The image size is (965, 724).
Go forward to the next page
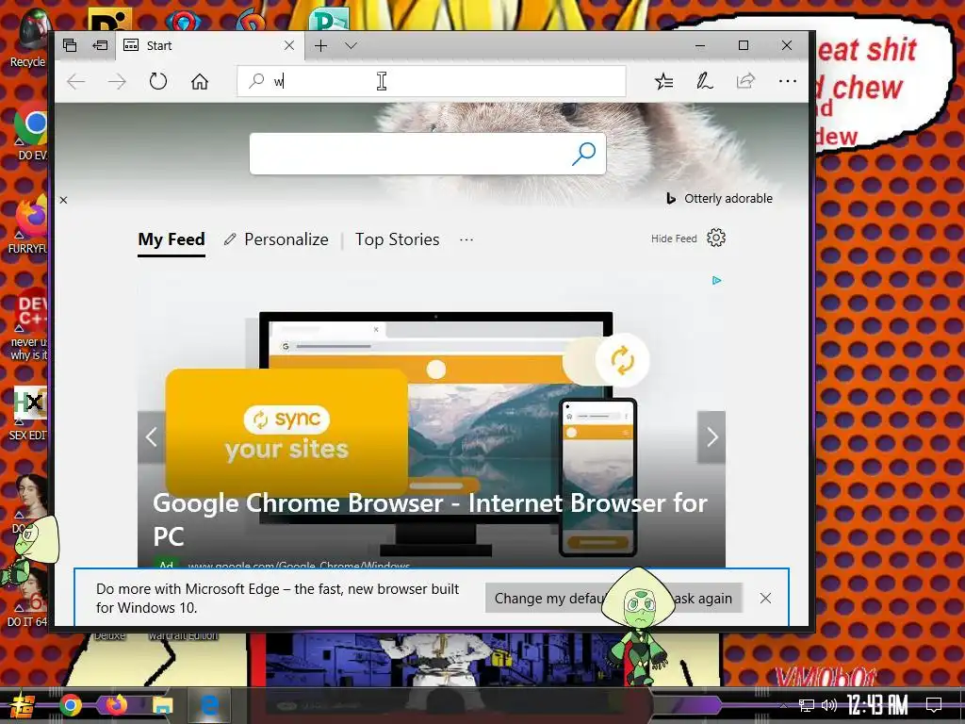(117, 81)
